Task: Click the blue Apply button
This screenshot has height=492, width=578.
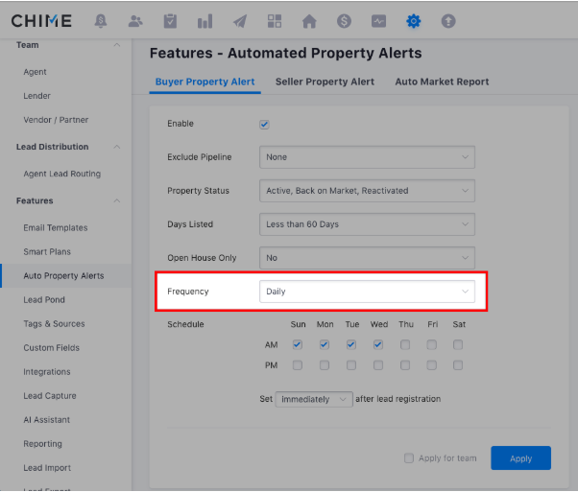Action: pyautogui.click(x=520, y=458)
